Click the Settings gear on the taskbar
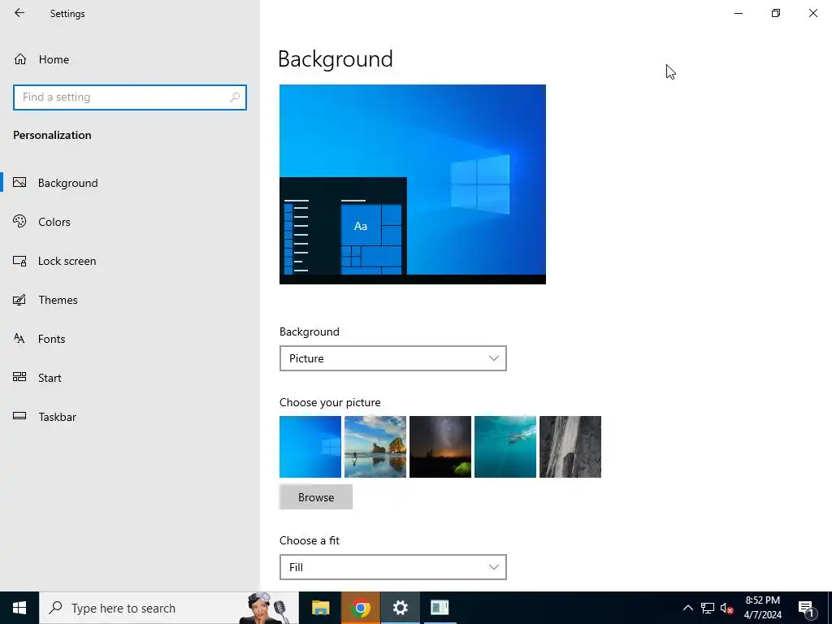This screenshot has width=832, height=624. (x=400, y=608)
